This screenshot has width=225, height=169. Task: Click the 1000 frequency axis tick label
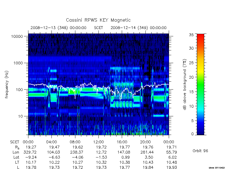pos(18,63)
